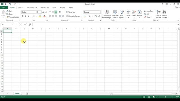Open the AutoSum dropdown arrow

(155, 11)
